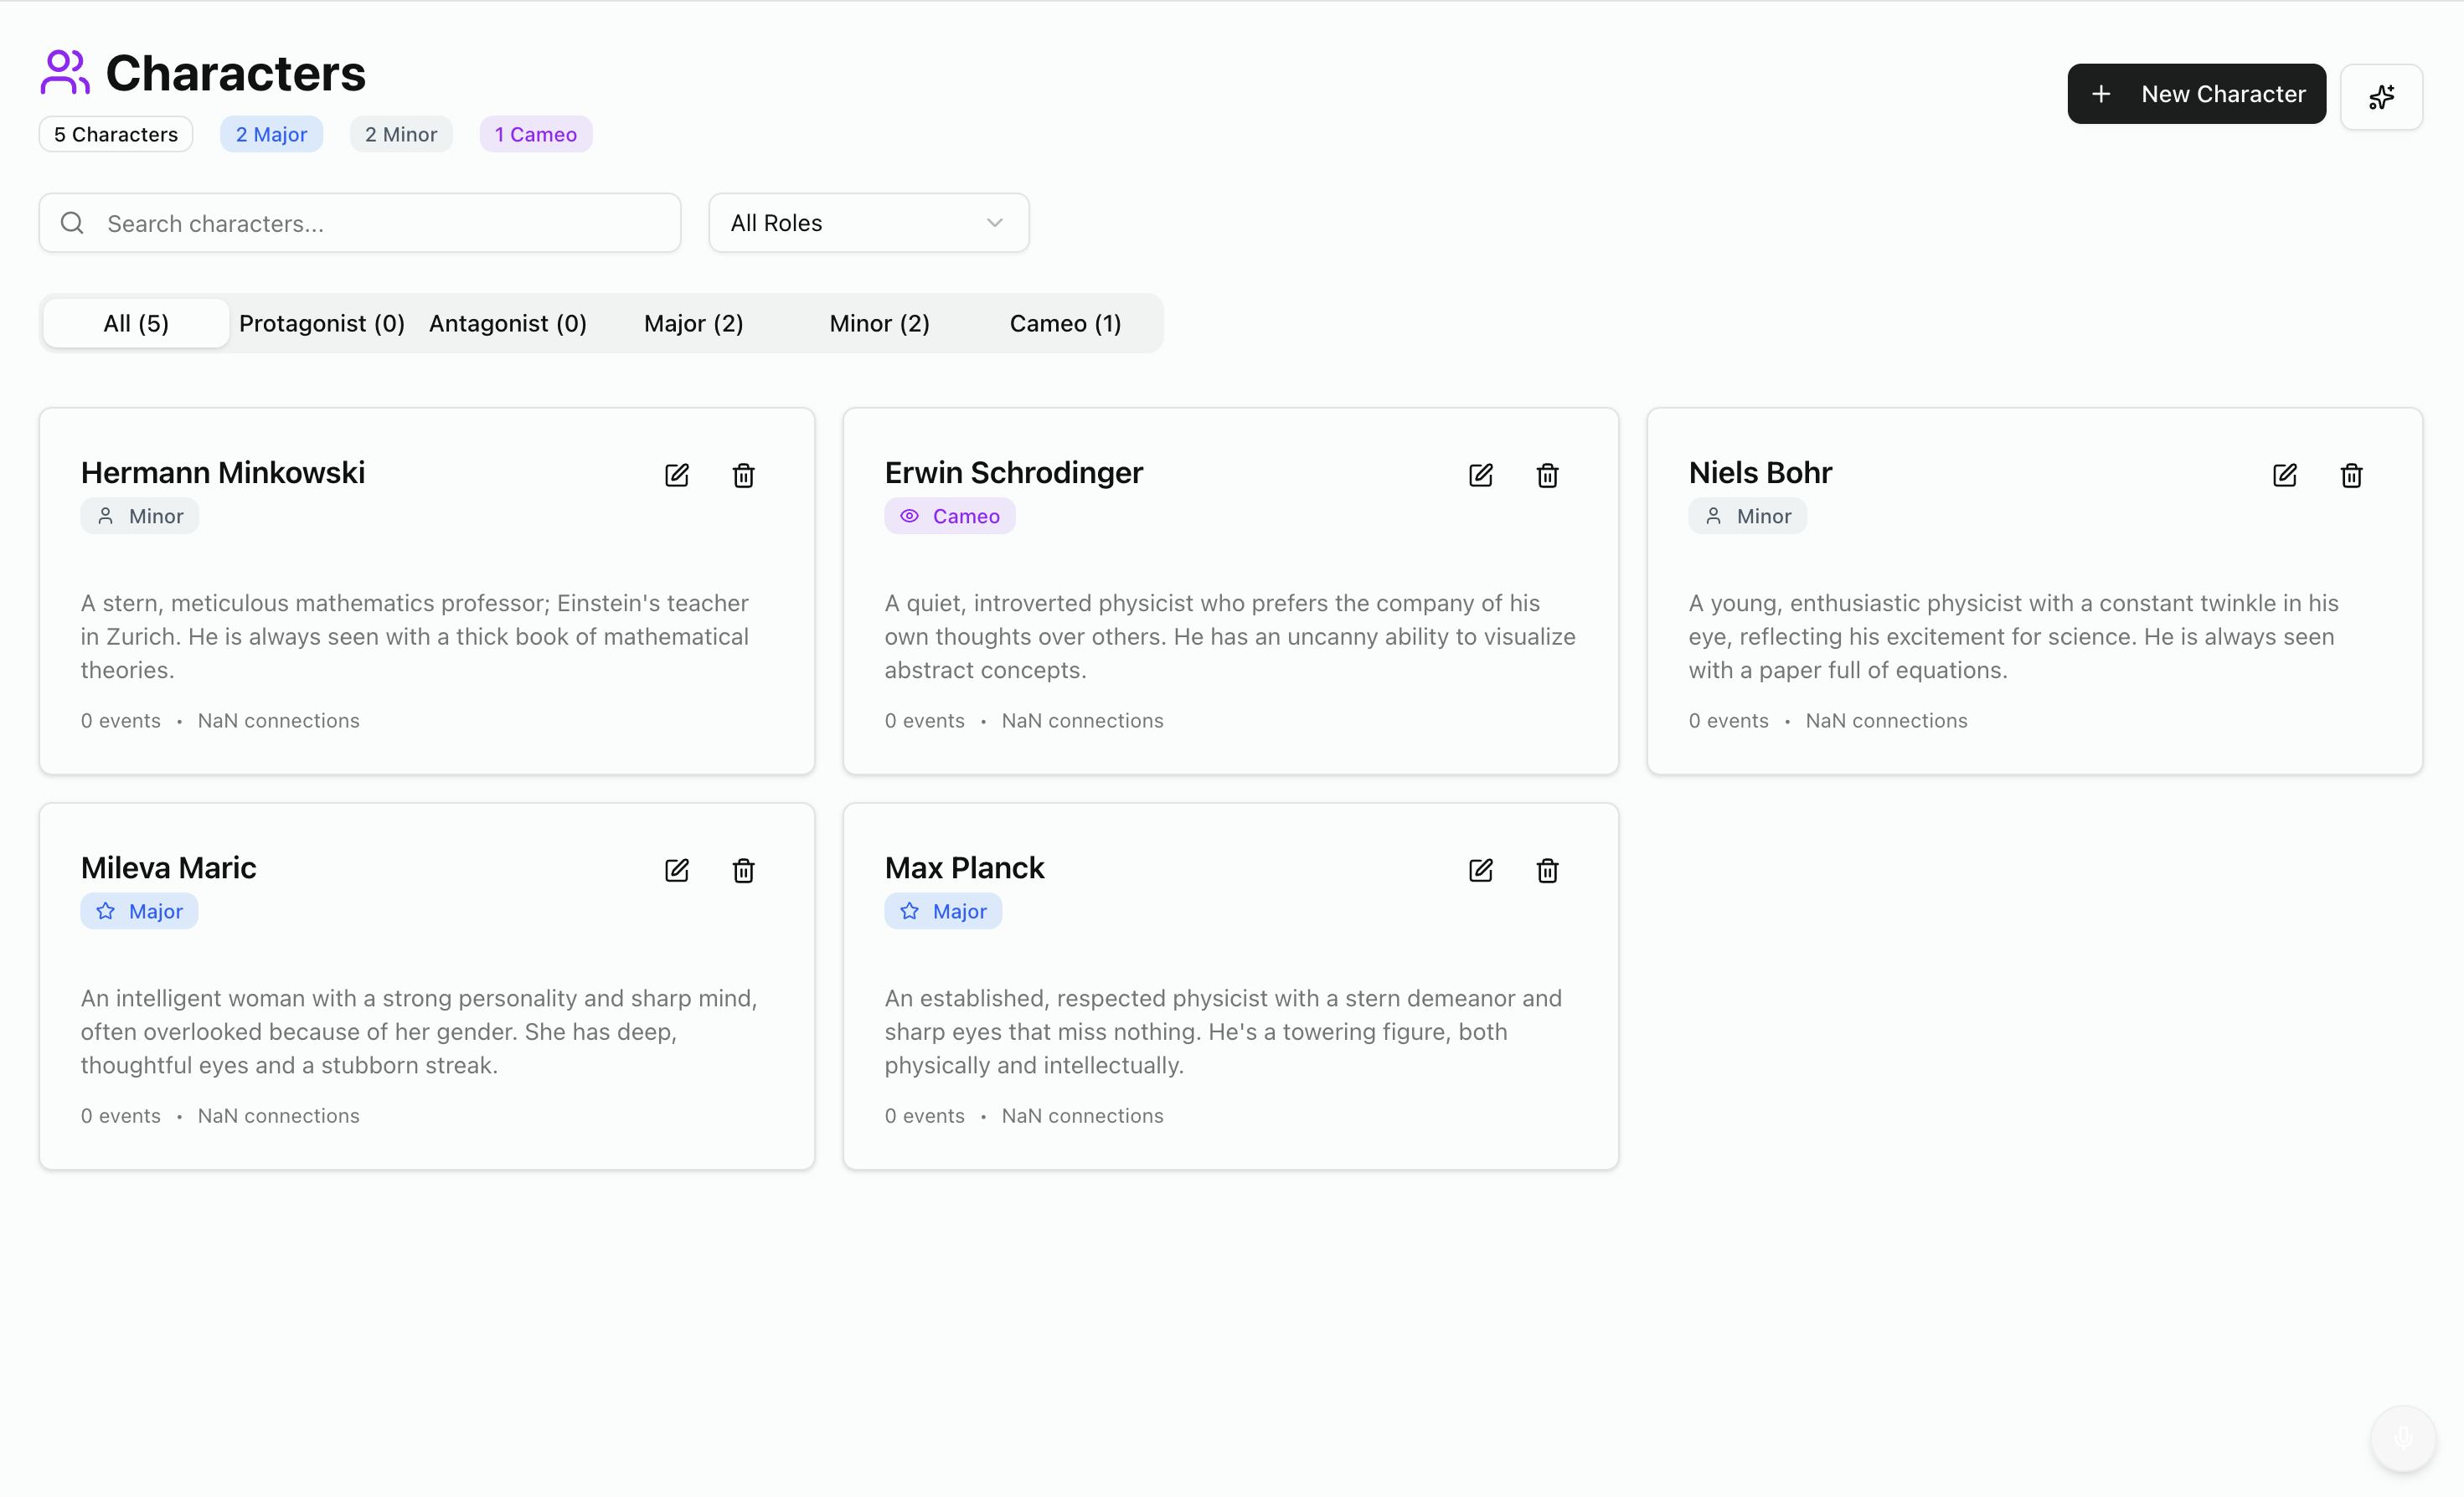Filter by Minor (2) tab
The width and height of the screenshot is (2464, 1497).
click(879, 323)
